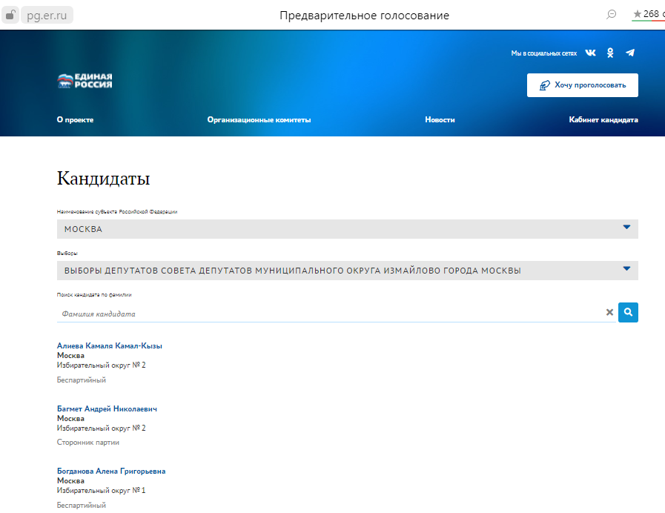Open the О проекте menu item
Image resolution: width=665 pixels, height=513 pixels.
point(75,120)
